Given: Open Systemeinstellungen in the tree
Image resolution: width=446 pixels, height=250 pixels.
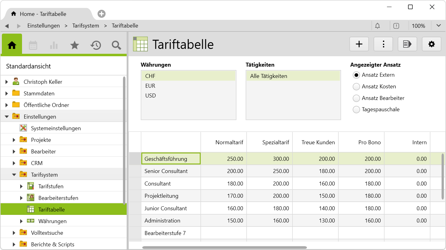Looking at the screenshot, I should click(56, 128).
